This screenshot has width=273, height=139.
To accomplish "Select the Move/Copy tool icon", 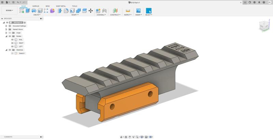I will pyautogui.click(x=90, y=11).
